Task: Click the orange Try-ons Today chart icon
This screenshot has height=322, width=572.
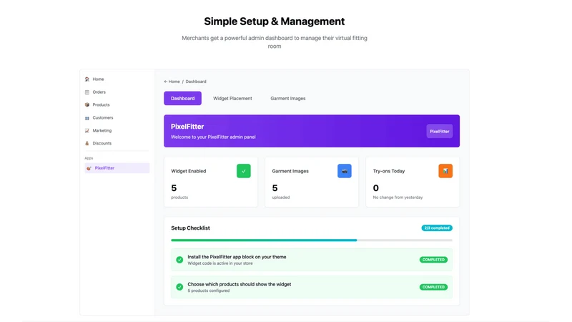Action: click(x=445, y=171)
